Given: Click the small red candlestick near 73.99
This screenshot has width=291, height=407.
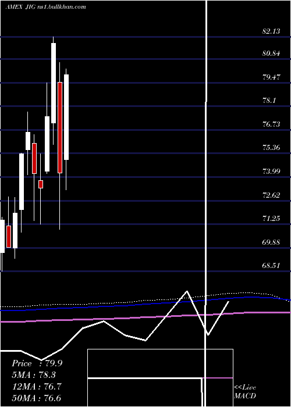Looking at the screenshot, I should point(41,184).
